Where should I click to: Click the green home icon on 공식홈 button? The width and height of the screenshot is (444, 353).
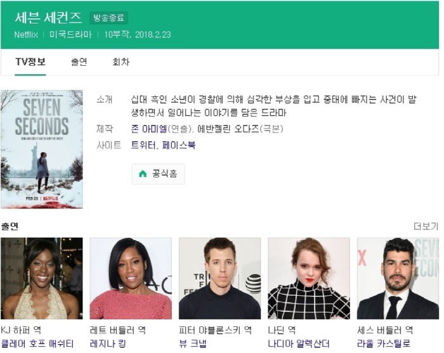143,174
